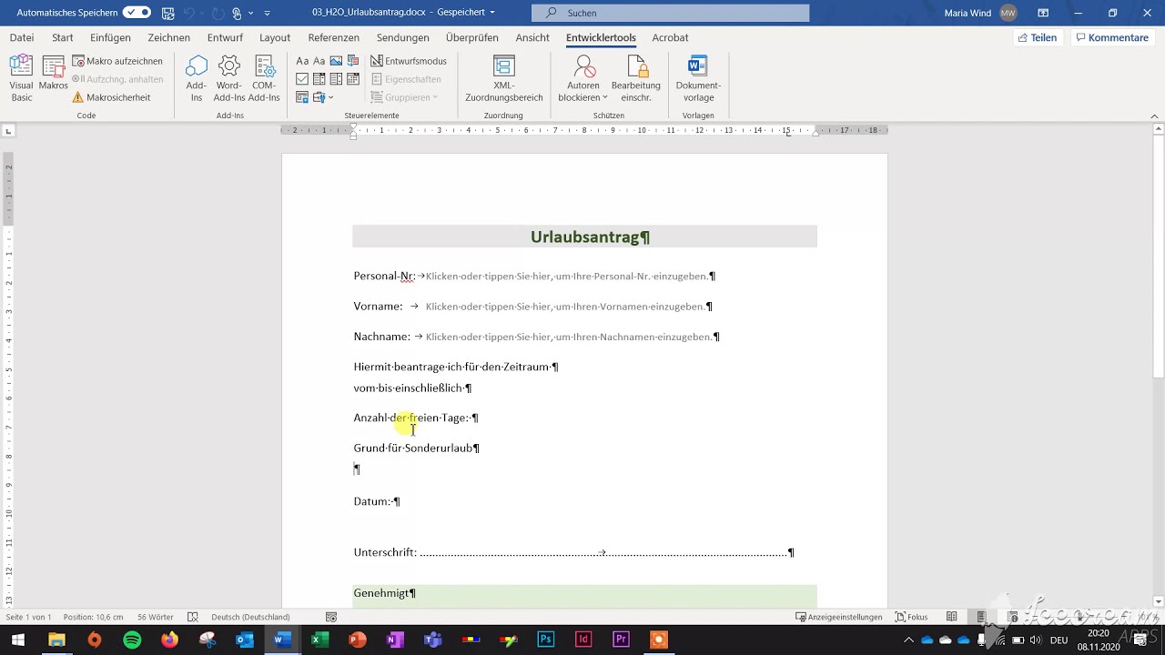Screen dimensions: 1165x655
Task: Open the Visual Basic editor
Action: click(x=22, y=78)
